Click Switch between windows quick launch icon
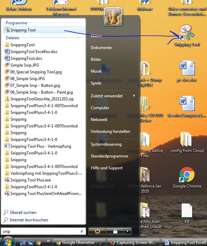The width and height of the screenshot is (207, 246). (30, 243)
